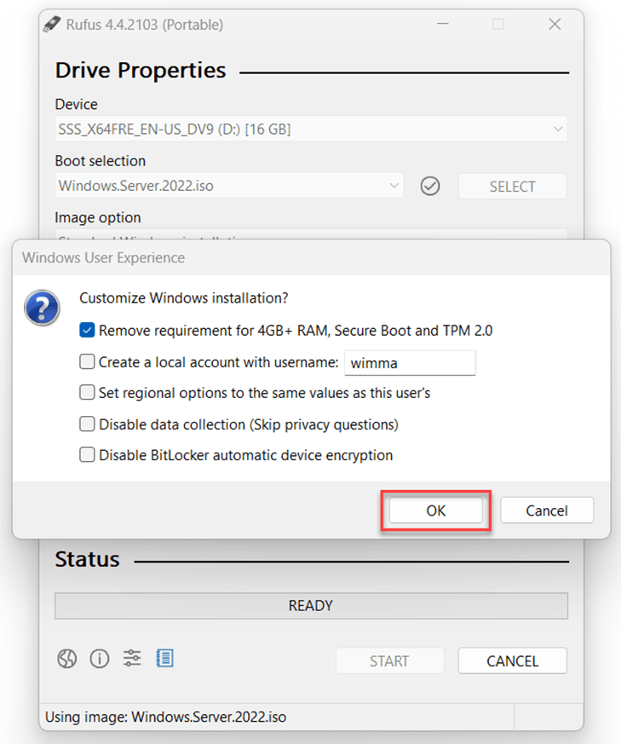Click the SELECT button for ISO
This screenshot has width=621, height=744.
(x=512, y=186)
